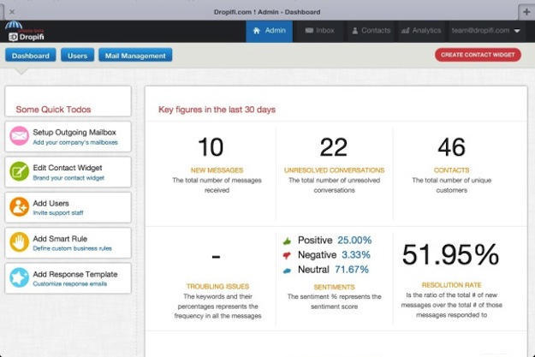This screenshot has height=357, width=535.
Task: Click the bar chart icon beside Analytics
Action: (x=405, y=31)
